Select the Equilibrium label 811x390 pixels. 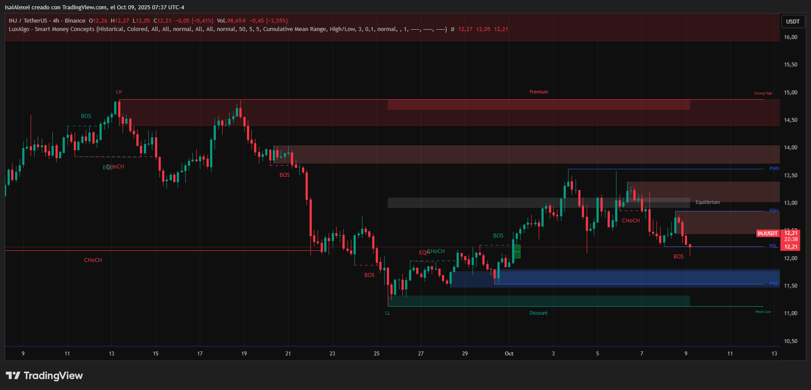(x=707, y=202)
